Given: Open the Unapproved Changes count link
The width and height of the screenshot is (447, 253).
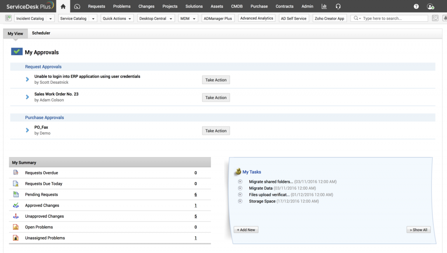Looking at the screenshot, I should coord(195,216).
